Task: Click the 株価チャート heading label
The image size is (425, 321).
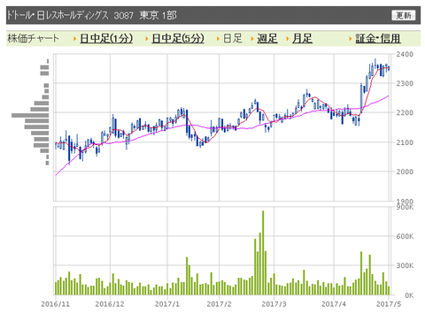Action: pos(33,38)
